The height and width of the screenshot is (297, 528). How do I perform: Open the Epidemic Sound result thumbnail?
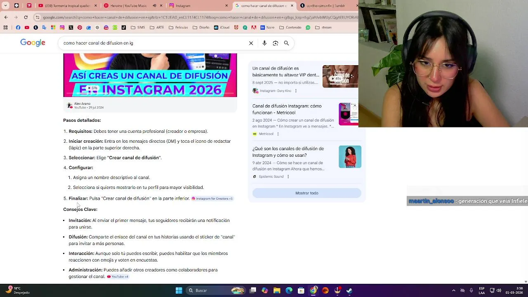(350, 157)
